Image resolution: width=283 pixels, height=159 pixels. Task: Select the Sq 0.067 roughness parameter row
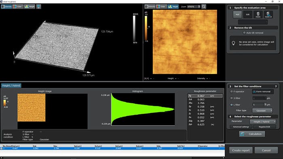click(205, 96)
